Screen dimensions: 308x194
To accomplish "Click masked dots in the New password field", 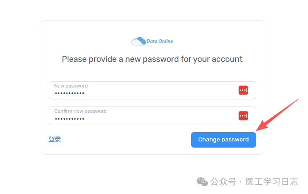I will click(x=70, y=94).
